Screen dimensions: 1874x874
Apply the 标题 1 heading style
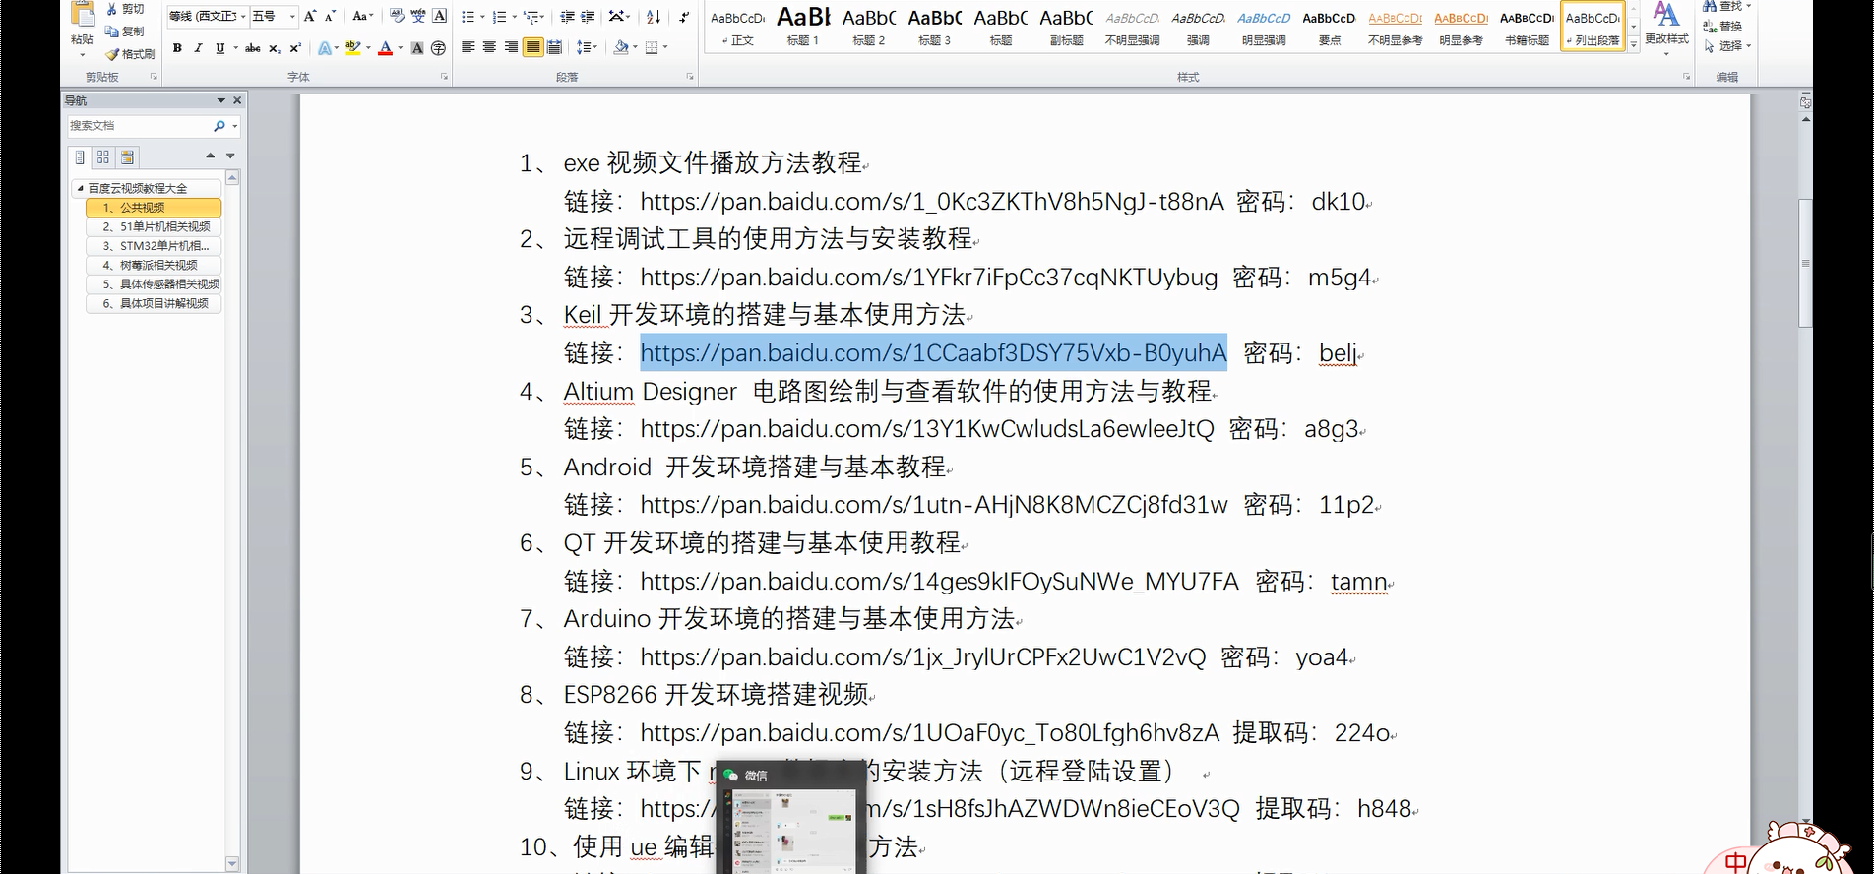click(x=803, y=27)
